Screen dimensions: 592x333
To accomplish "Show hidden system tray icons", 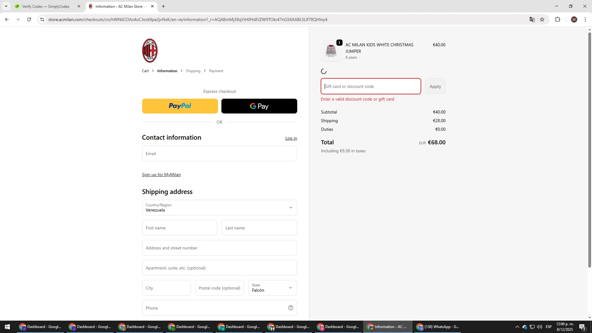I will click(x=517, y=327).
